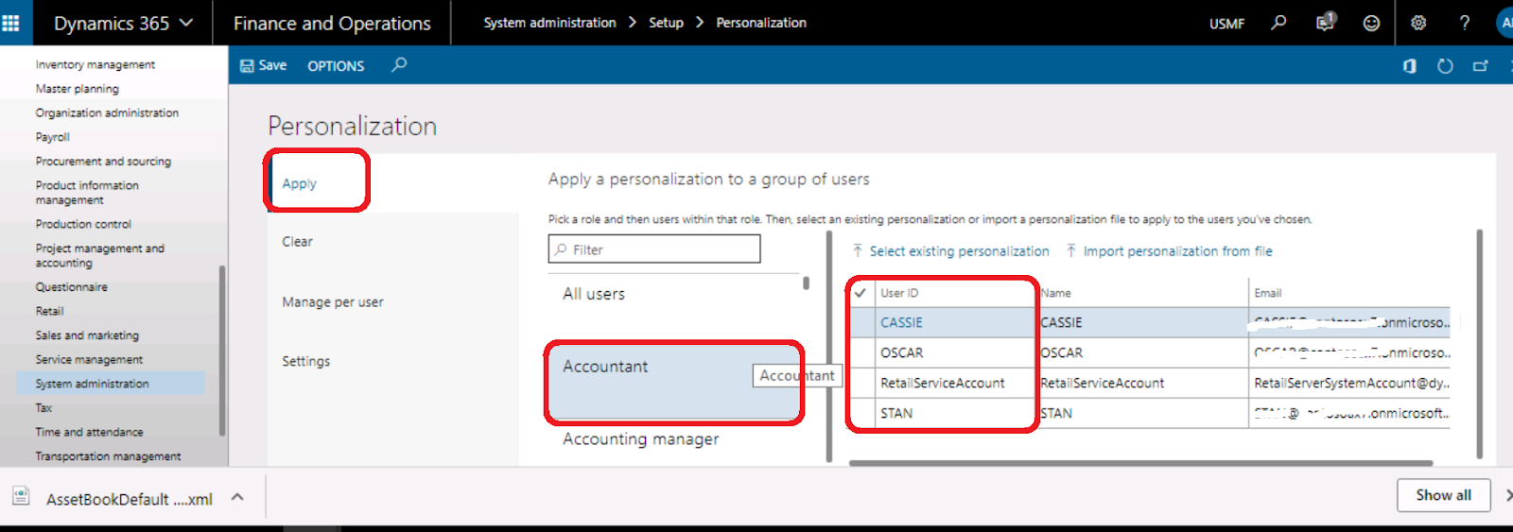
Task: Open in Microsoft Office icon
Action: [1410, 66]
